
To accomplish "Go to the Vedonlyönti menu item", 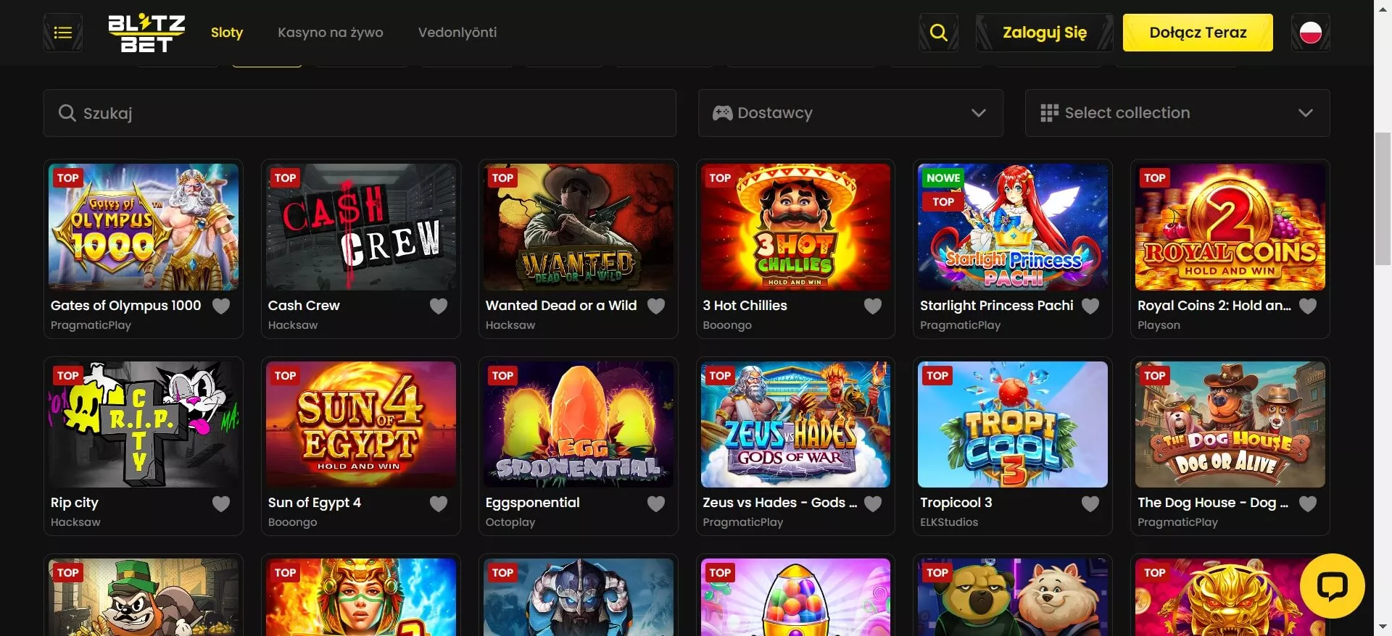I will pyautogui.click(x=457, y=33).
